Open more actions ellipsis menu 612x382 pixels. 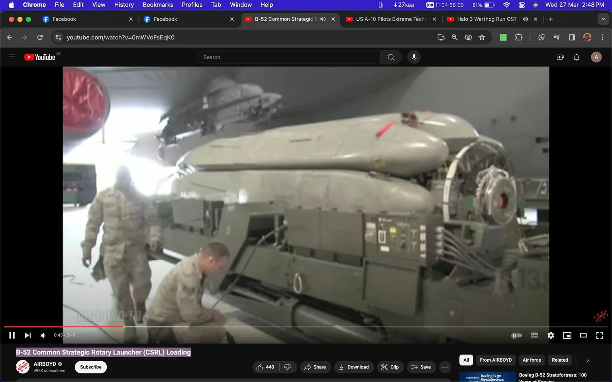pyautogui.click(x=445, y=367)
